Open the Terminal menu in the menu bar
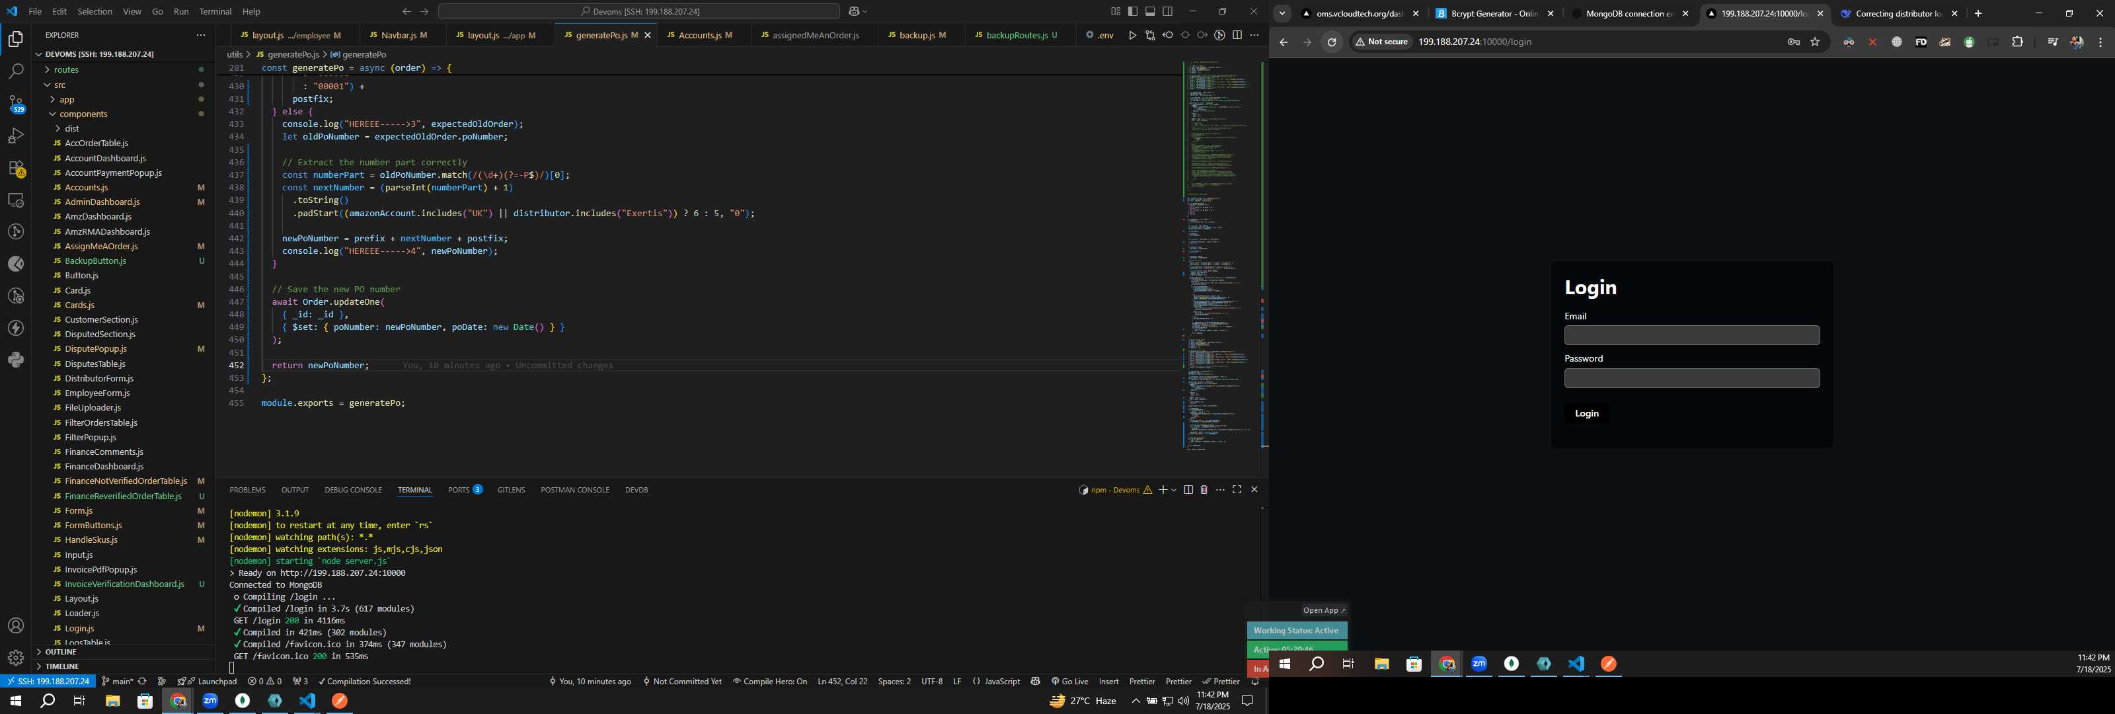Screen dimensions: 2115x714 tap(215, 11)
